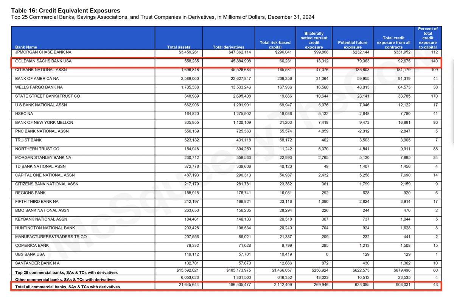Select the BANK OF AMERICA NA row name
This screenshot has width=454, height=297.
(37, 78)
